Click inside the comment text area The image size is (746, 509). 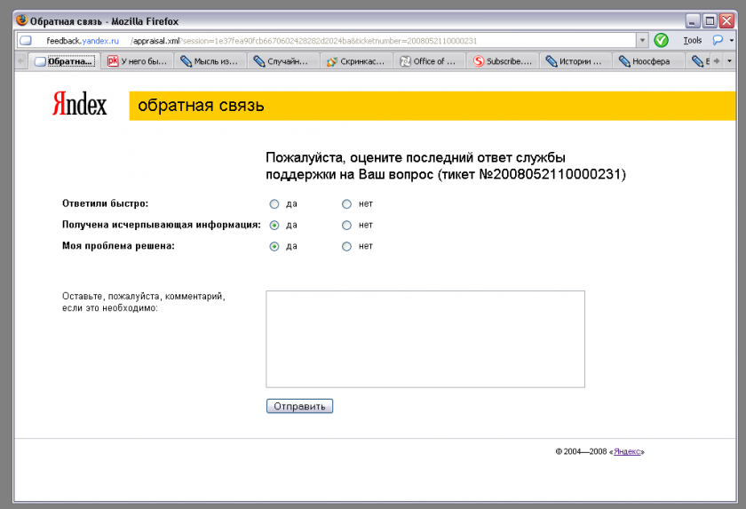(425, 339)
